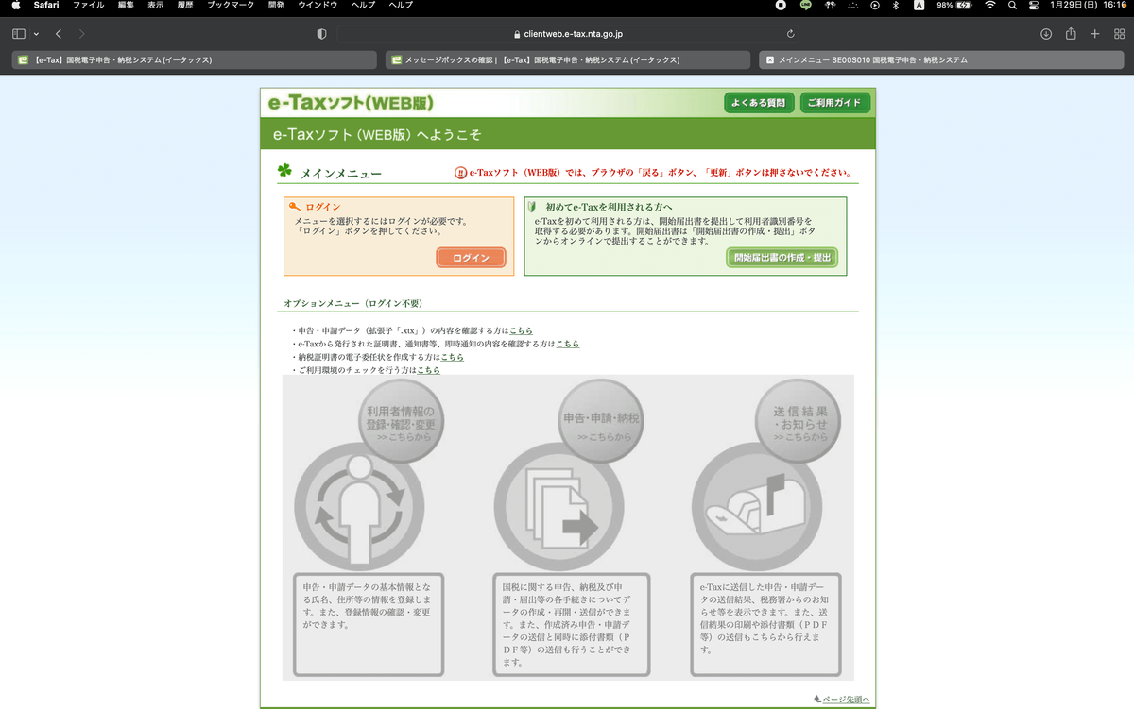Screen dimensions: 1134x709
Task: Open the ご利用ガイド button
Action: click(x=835, y=103)
